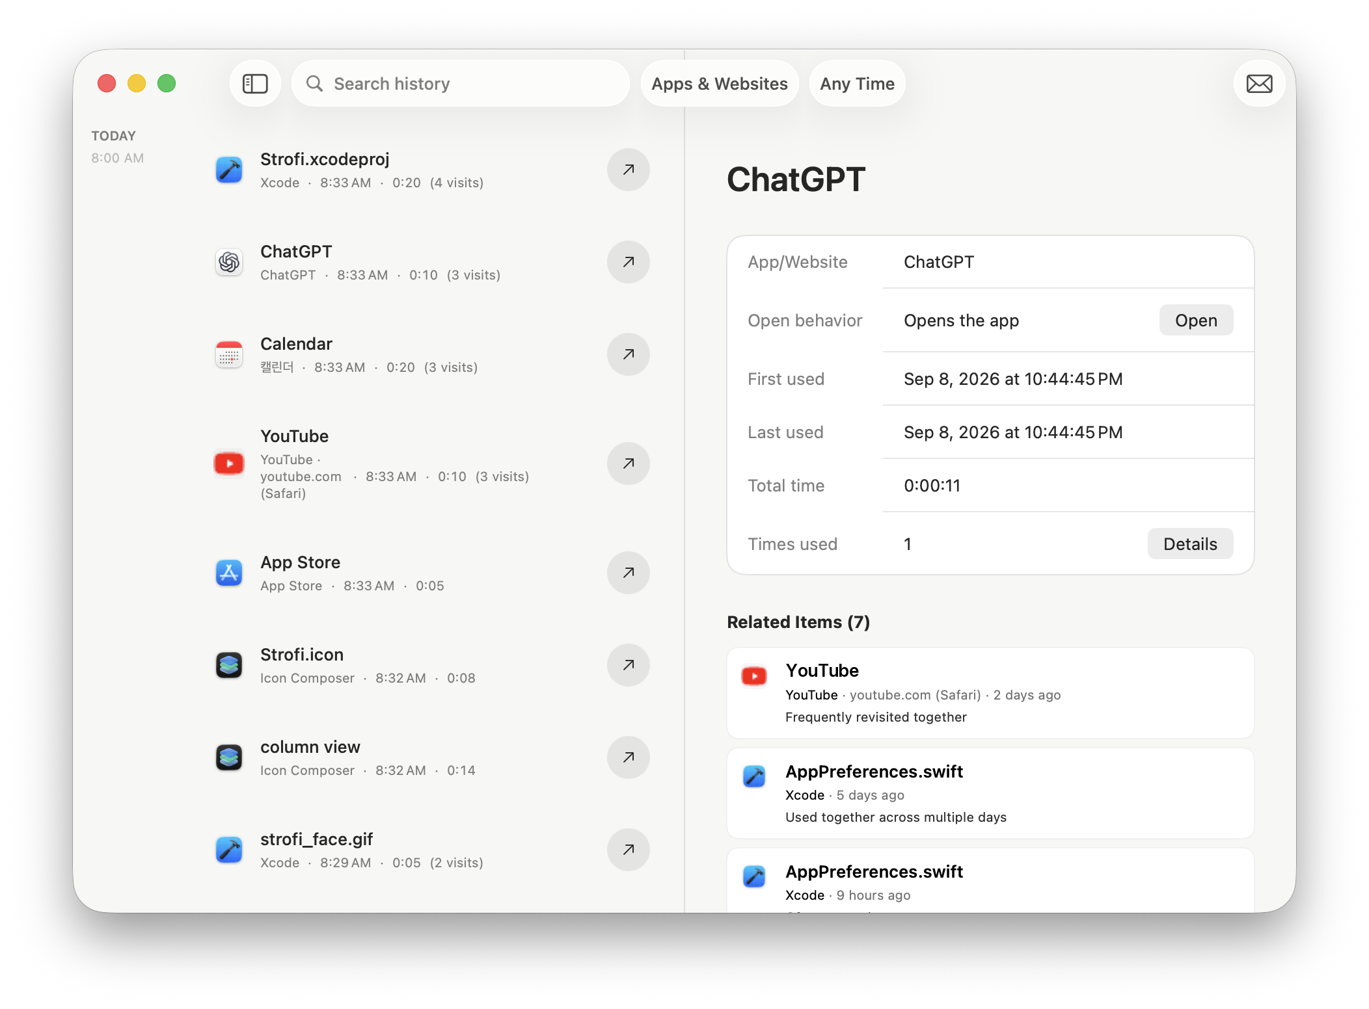
Task: Click the 8:00 AM time marker
Action: (x=117, y=158)
